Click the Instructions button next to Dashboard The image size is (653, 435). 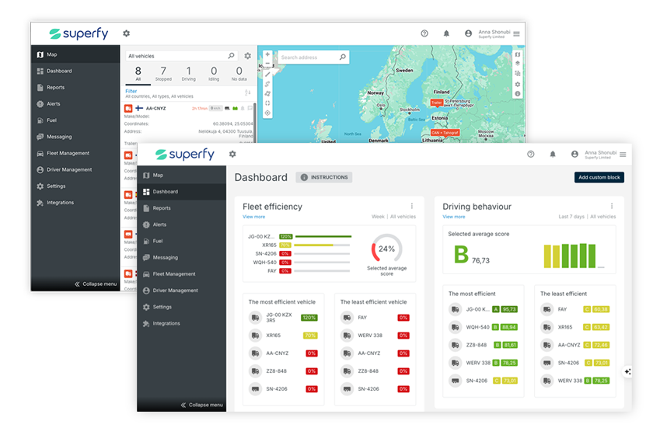[324, 177]
